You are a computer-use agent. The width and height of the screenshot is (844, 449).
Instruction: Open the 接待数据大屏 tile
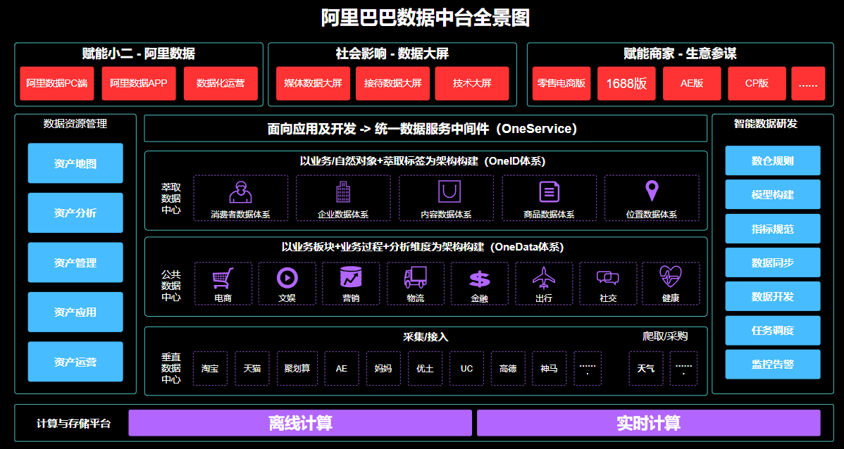(x=393, y=83)
